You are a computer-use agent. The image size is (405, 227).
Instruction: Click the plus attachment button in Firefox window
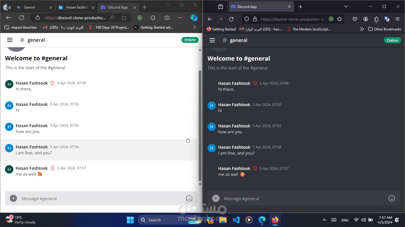point(216,198)
